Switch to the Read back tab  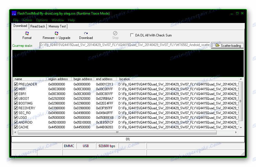coord(38,26)
